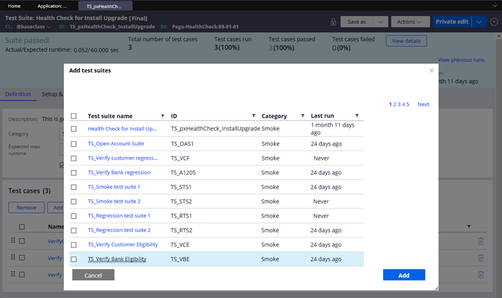Click the filter icon on ID column
This screenshot has height=298, width=502.
253,116
